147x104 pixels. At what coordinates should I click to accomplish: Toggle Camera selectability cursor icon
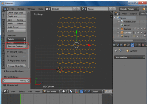pos(142,29)
